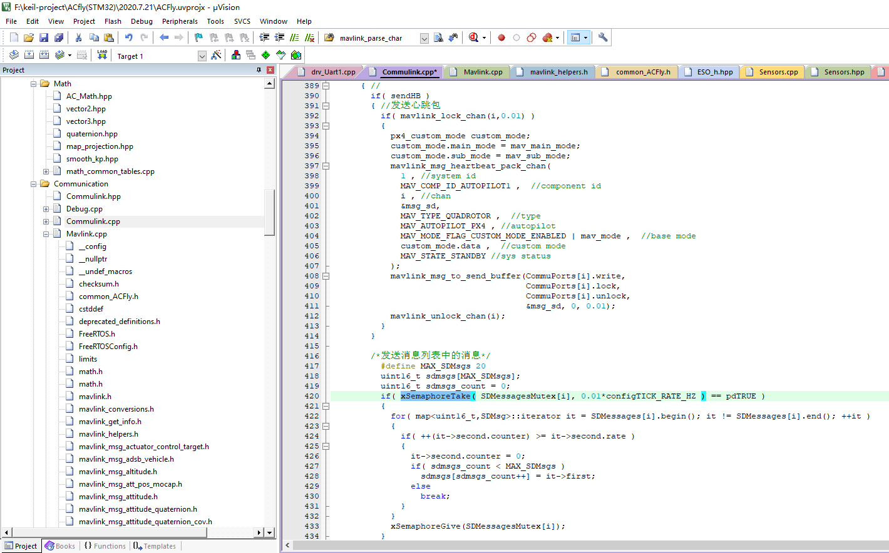Close the Project panel
The height and width of the screenshot is (553, 889).
(270, 70)
